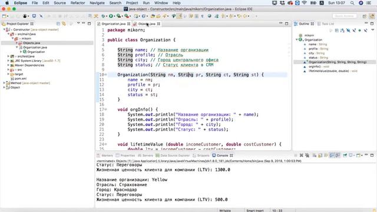Close the Organization.java editor tab

click(x=128, y=24)
